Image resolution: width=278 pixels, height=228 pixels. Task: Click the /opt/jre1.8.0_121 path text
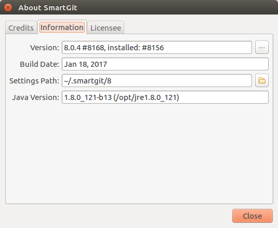pyautogui.click(x=146, y=97)
